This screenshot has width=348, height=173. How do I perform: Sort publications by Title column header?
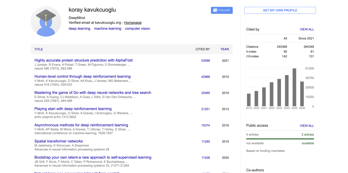39,49
